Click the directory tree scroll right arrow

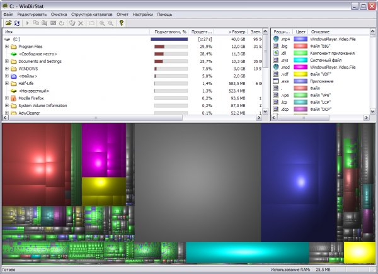259,118
